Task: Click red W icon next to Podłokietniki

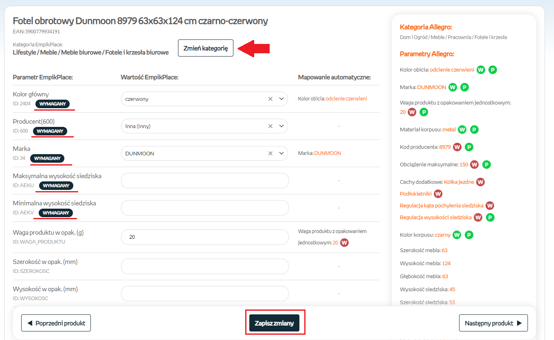Action: 438,194
